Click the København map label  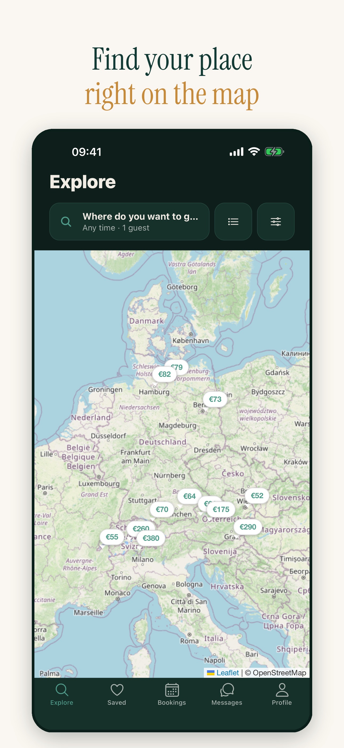(191, 341)
